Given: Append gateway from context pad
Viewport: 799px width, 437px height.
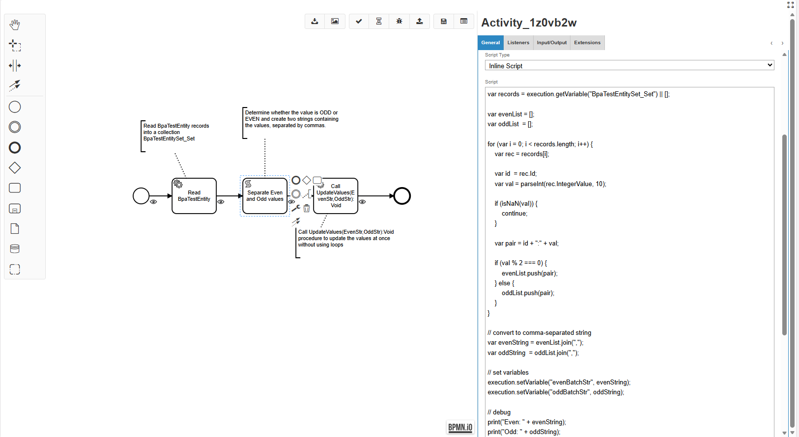Looking at the screenshot, I should click(307, 180).
